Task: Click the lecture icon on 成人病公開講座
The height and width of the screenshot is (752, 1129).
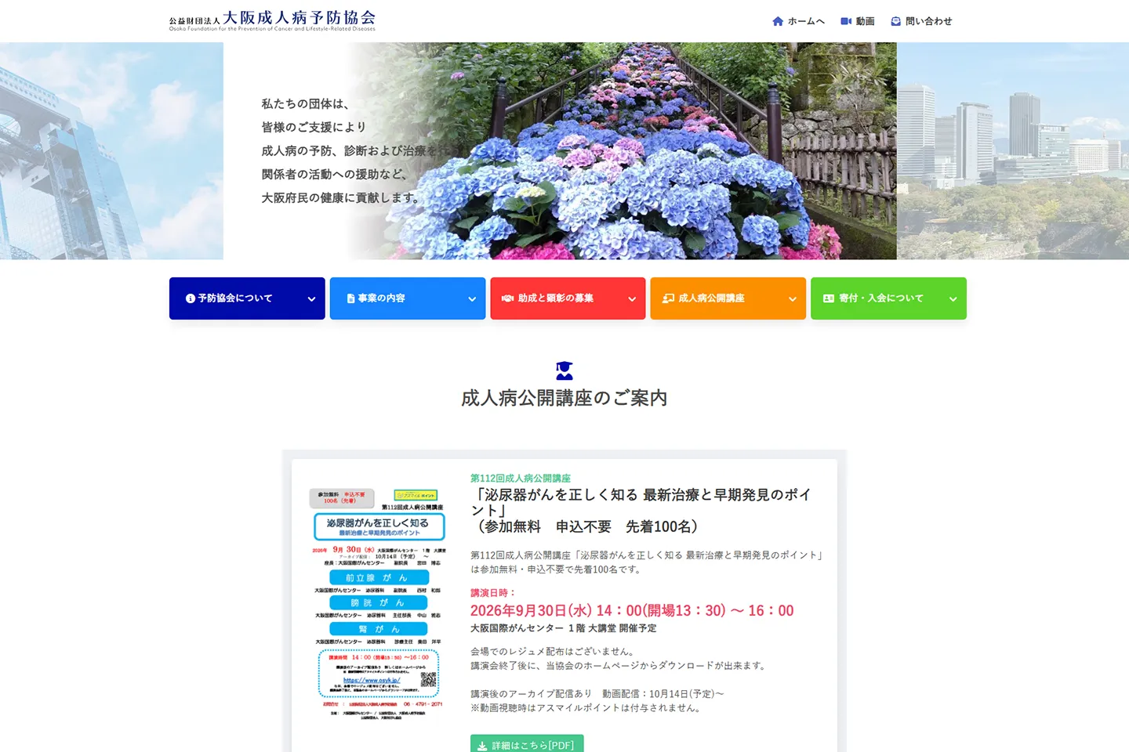Action: (x=668, y=298)
